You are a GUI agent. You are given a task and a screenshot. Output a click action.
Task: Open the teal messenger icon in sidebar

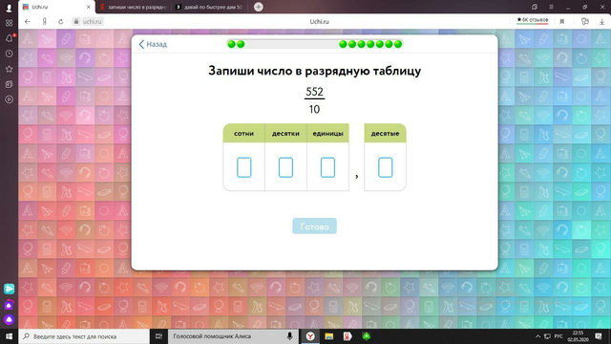tap(9, 289)
